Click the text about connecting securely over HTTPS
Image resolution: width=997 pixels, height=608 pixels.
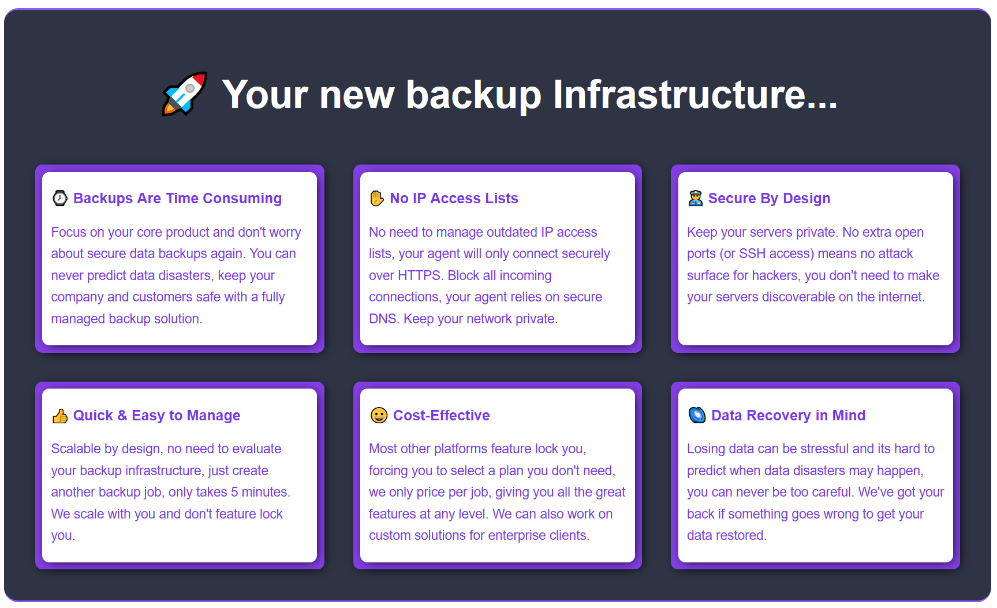coord(490,275)
